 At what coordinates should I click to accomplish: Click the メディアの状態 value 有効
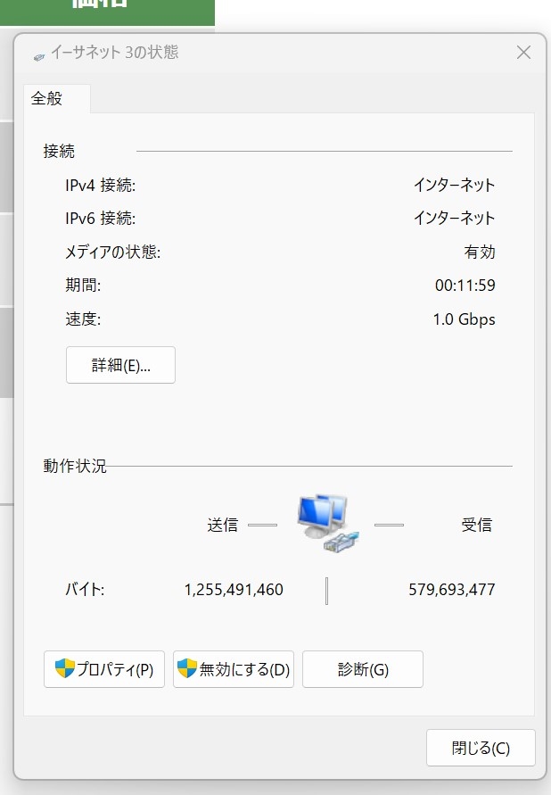[x=480, y=253]
